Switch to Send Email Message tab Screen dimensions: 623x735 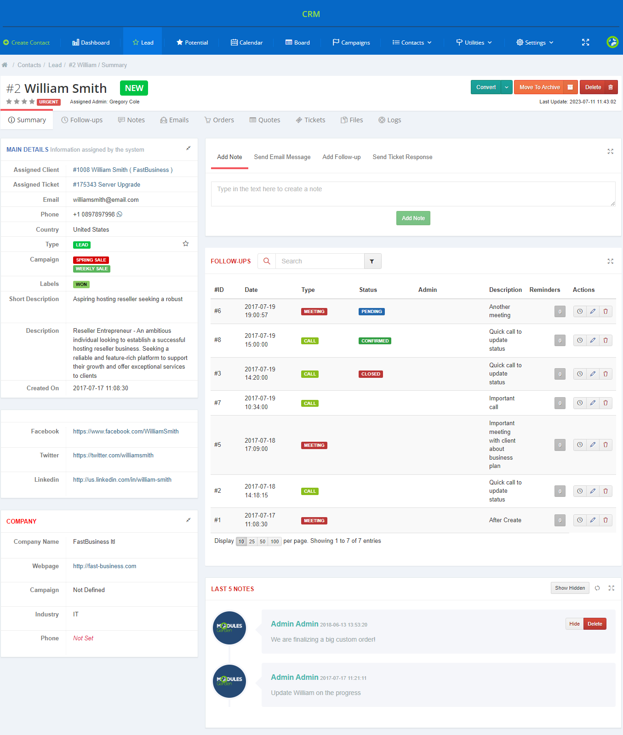[282, 157]
